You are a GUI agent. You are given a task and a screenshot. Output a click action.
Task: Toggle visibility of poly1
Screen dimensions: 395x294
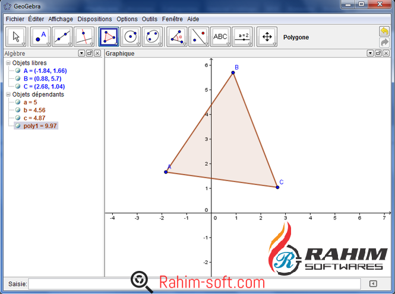pyautogui.click(x=18, y=126)
